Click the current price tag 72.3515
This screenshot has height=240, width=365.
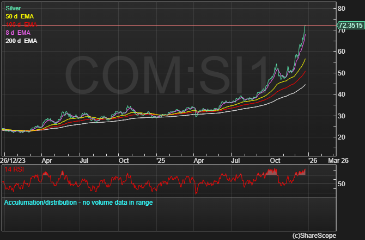click(350, 25)
